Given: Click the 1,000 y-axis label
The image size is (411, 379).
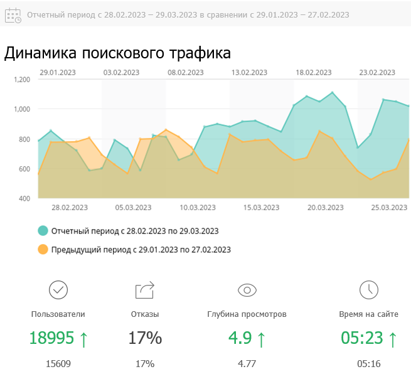Looking at the screenshot, I should [22, 109].
